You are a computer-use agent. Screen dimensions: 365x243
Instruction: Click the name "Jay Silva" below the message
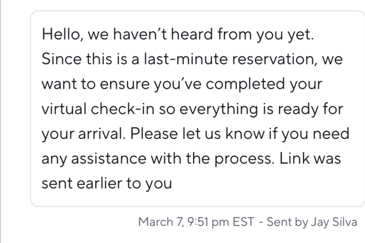click(334, 222)
